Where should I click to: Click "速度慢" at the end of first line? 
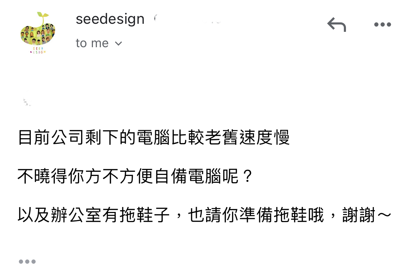pyautogui.click(x=265, y=138)
